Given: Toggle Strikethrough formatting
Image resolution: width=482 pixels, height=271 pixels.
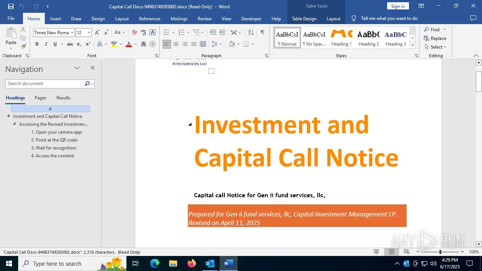Looking at the screenshot, I should (70, 44).
